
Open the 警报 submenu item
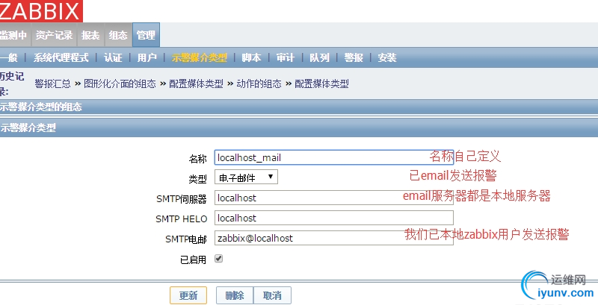click(x=354, y=58)
